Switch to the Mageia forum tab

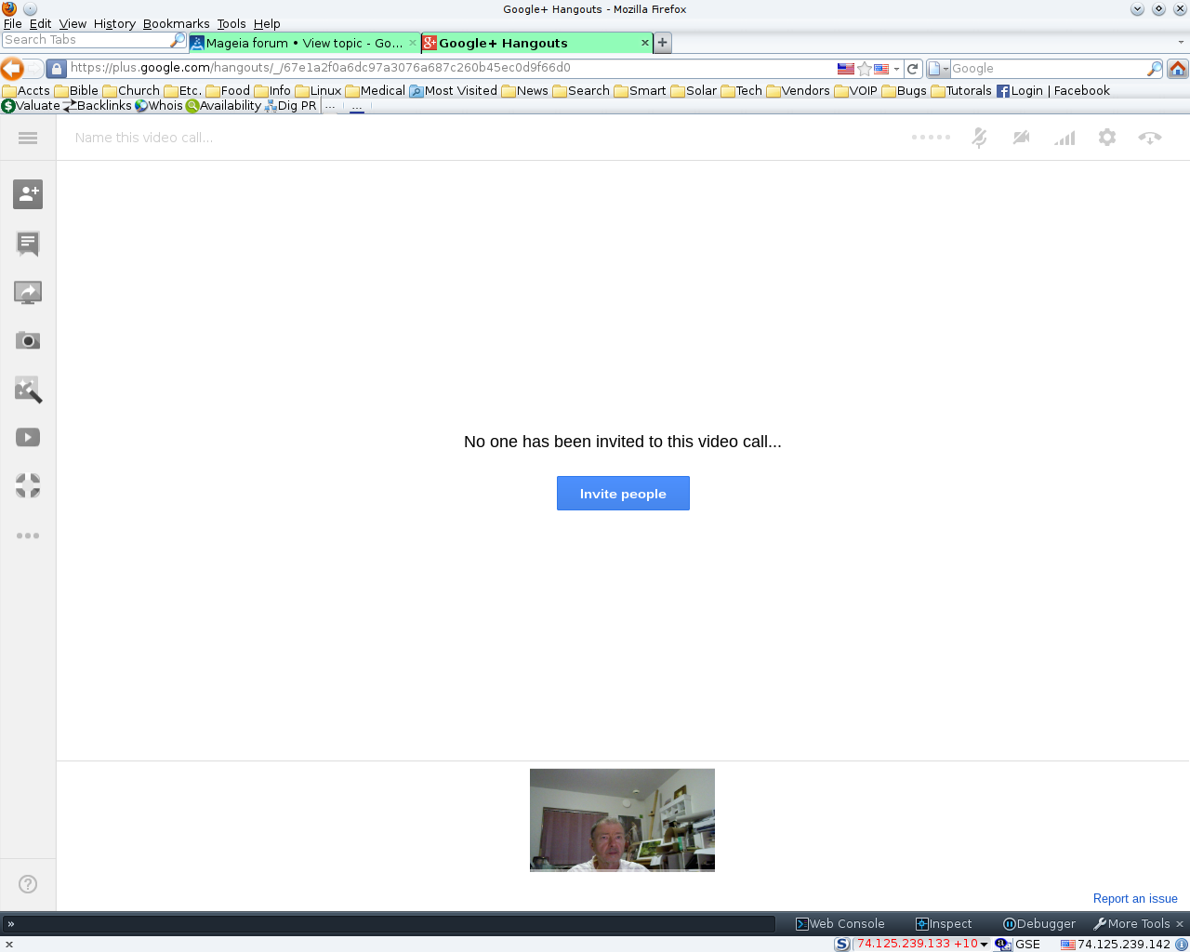(x=304, y=43)
